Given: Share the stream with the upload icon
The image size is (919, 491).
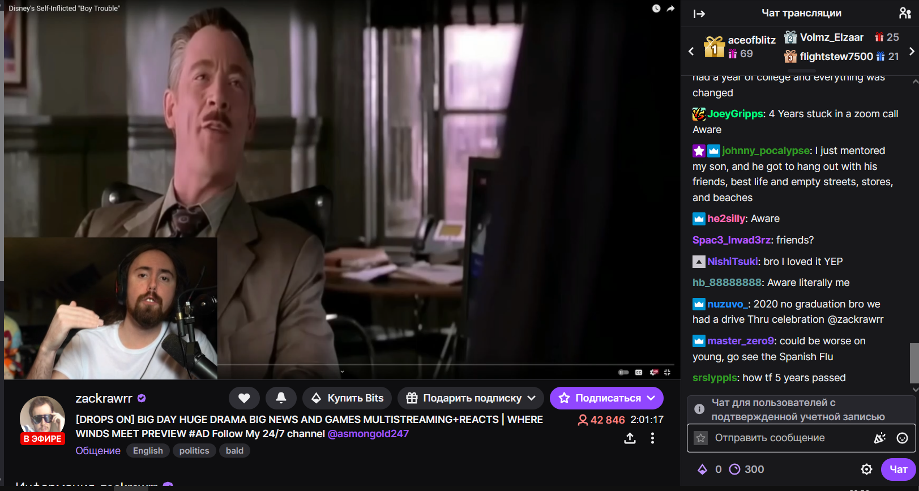Looking at the screenshot, I should pos(630,438).
